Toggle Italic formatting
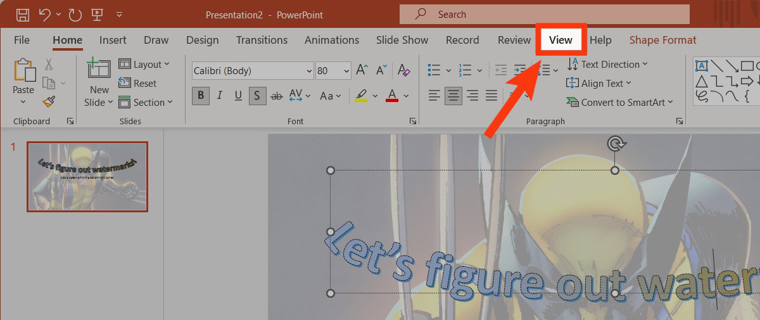Image resolution: width=760 pixels, height=320 pixels. 219,96
